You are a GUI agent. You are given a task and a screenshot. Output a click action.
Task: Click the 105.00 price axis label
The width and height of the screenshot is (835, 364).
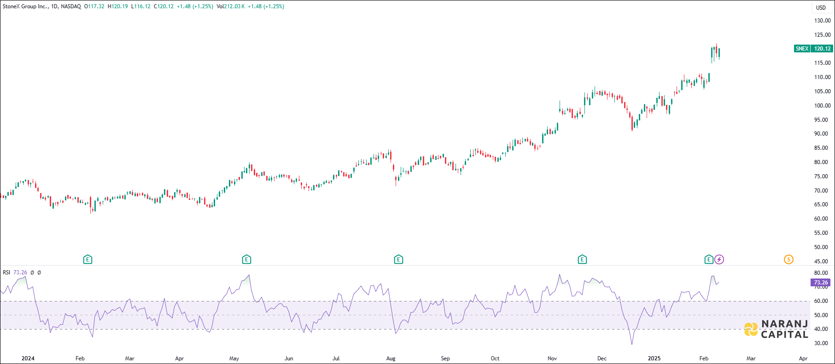(x=823, y=91)
